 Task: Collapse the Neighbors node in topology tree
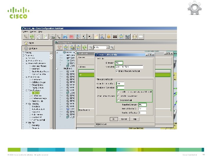[x=57, y=69]
